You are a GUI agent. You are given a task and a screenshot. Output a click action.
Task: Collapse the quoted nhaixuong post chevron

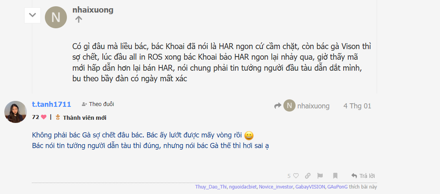click(x=33, y=15)
